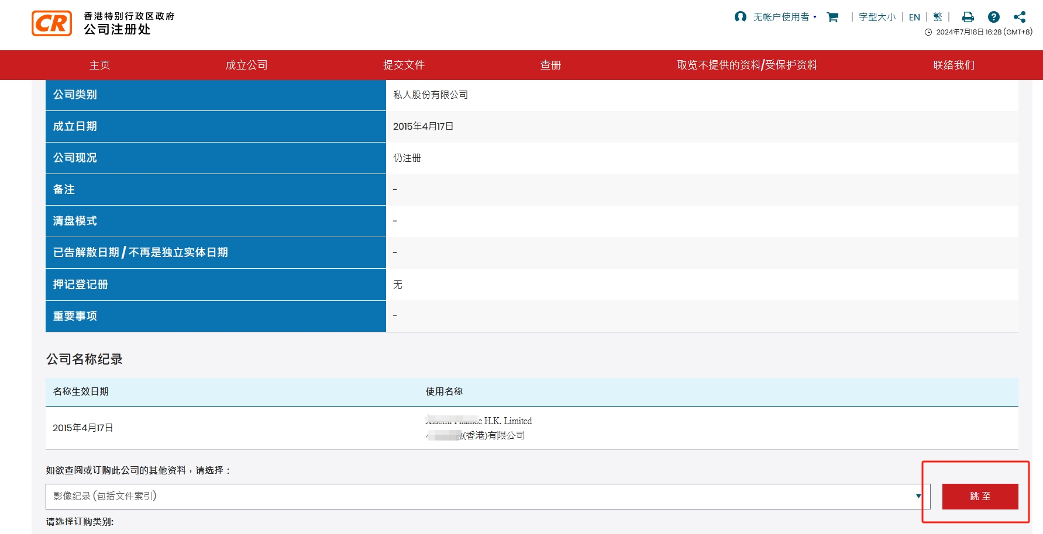Click the printer icon
This screenshot has width=1043, height=534.
pos(968,18)
